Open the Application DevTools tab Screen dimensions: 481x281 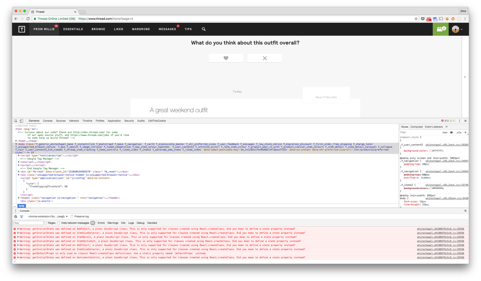pyautogui.click(x=114, y=121)
